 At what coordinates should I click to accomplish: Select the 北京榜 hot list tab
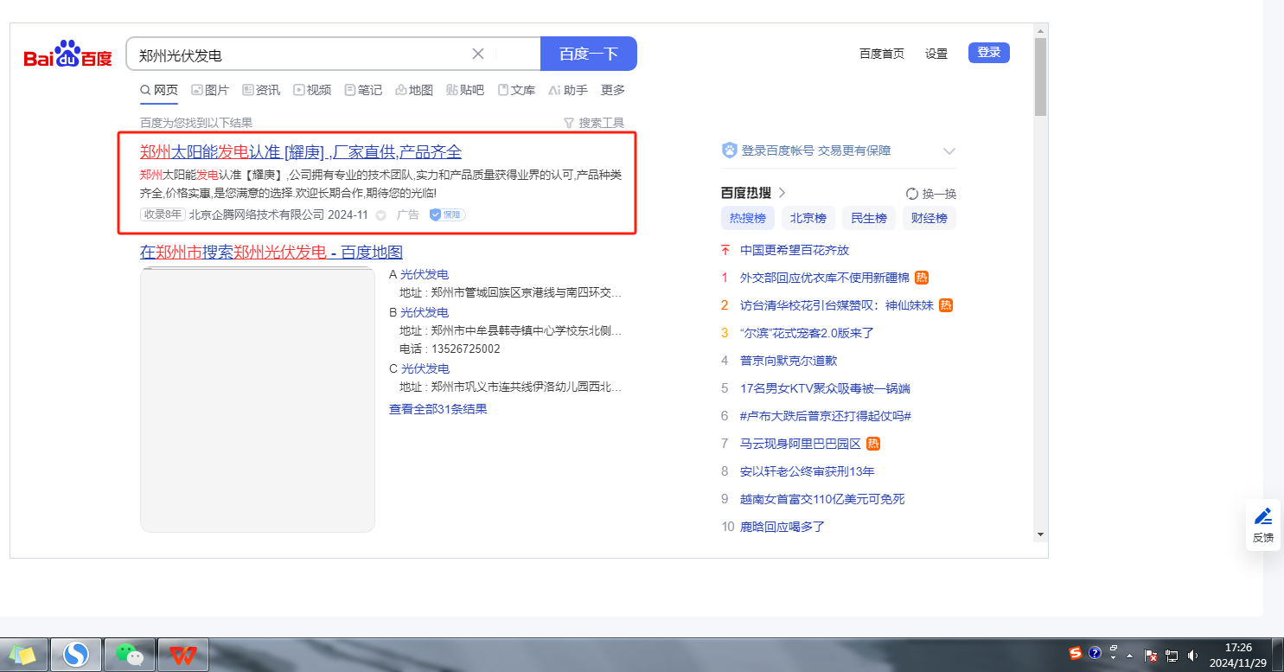click(x=808, y=218)
